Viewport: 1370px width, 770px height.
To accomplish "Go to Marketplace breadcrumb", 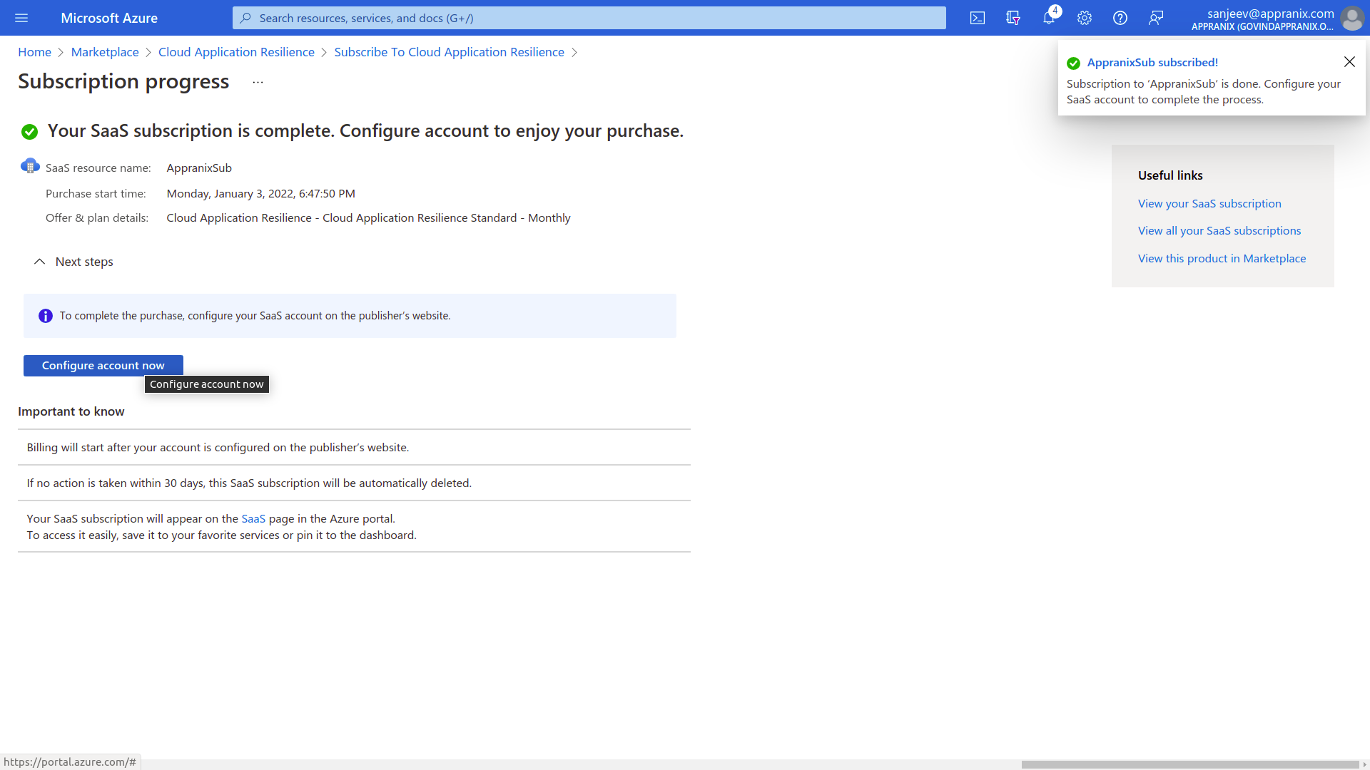I will coord(105,52).
